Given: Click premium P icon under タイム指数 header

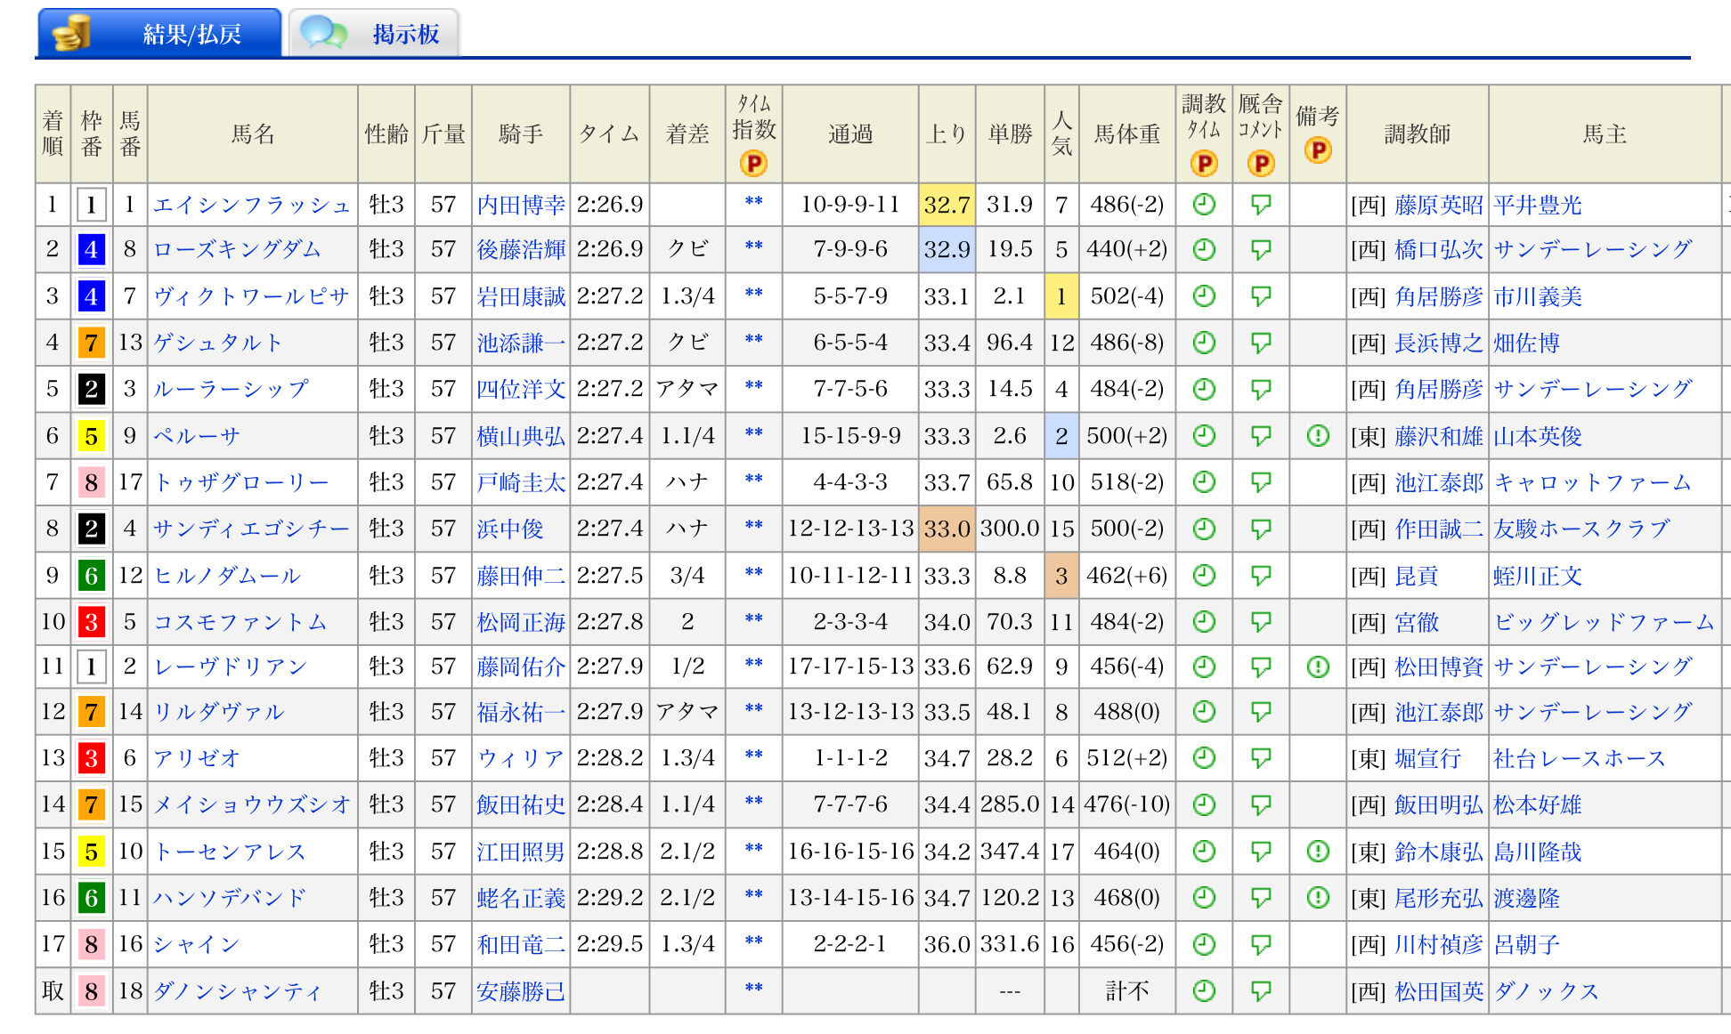Looking at the screenshot, I should (x=753, y=164).
